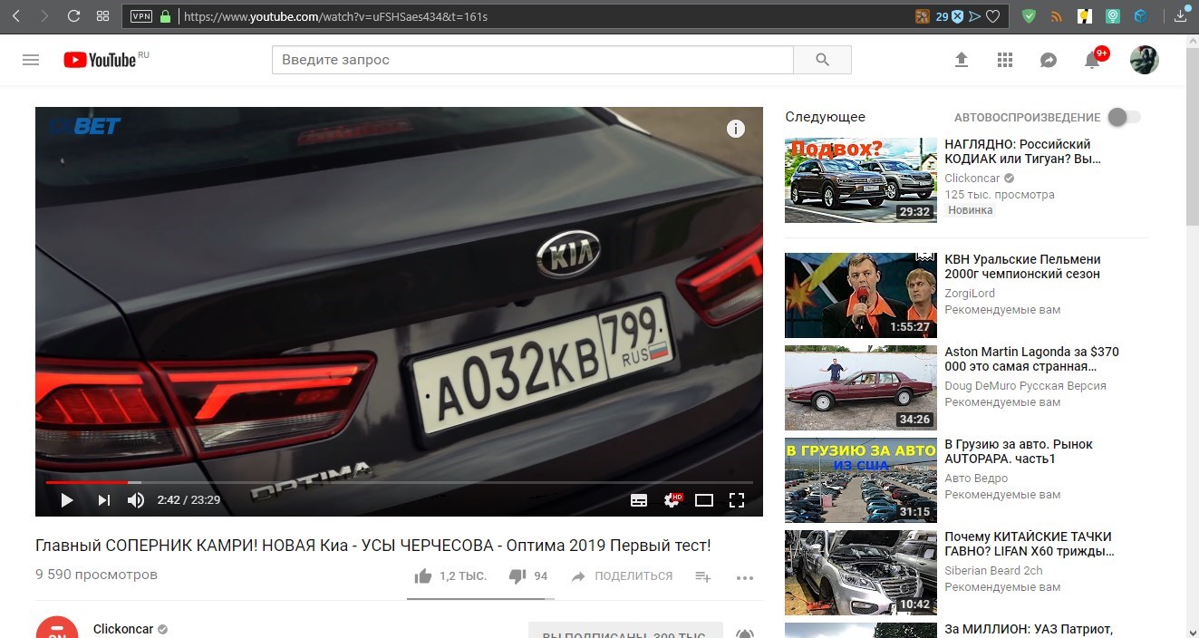Skip to the next video
Viewport: 1199px width, 638px height.
click(x=104, y=500)
